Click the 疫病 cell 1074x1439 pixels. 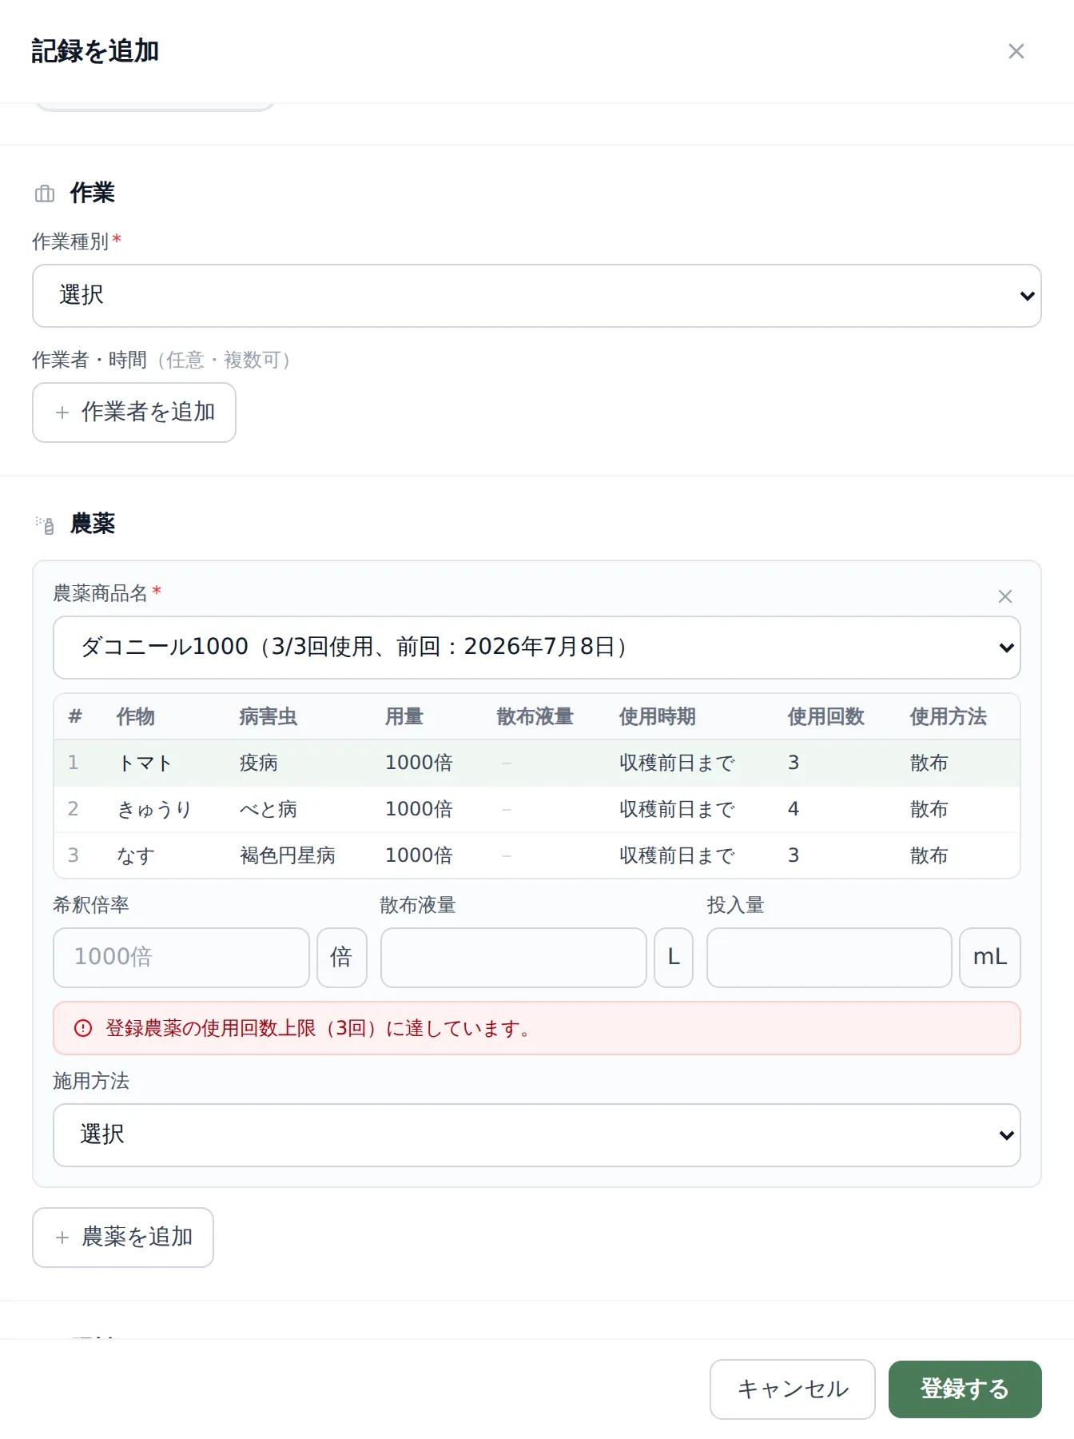(259, 763)
